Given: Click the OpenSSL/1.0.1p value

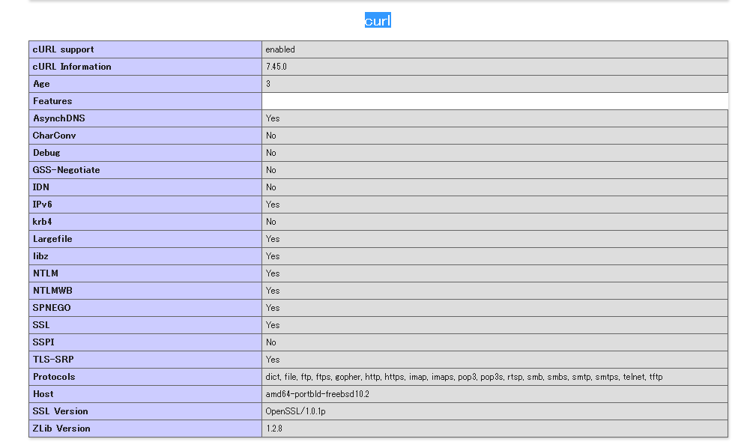Looking at the screenshot, I should (295, 411).
